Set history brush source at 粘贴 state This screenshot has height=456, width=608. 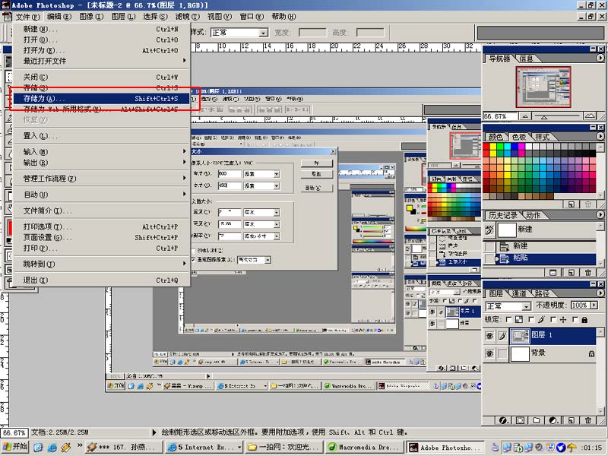tap(489, 258)
